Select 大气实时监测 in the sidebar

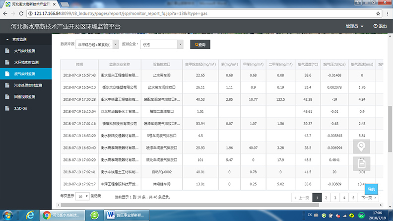point(24,51)
